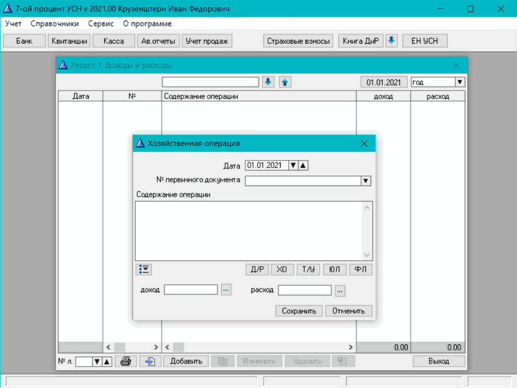Click into the Содержание операции text area
The width and height of the screenshot is (517, 388).
click(x=249, y=230)
